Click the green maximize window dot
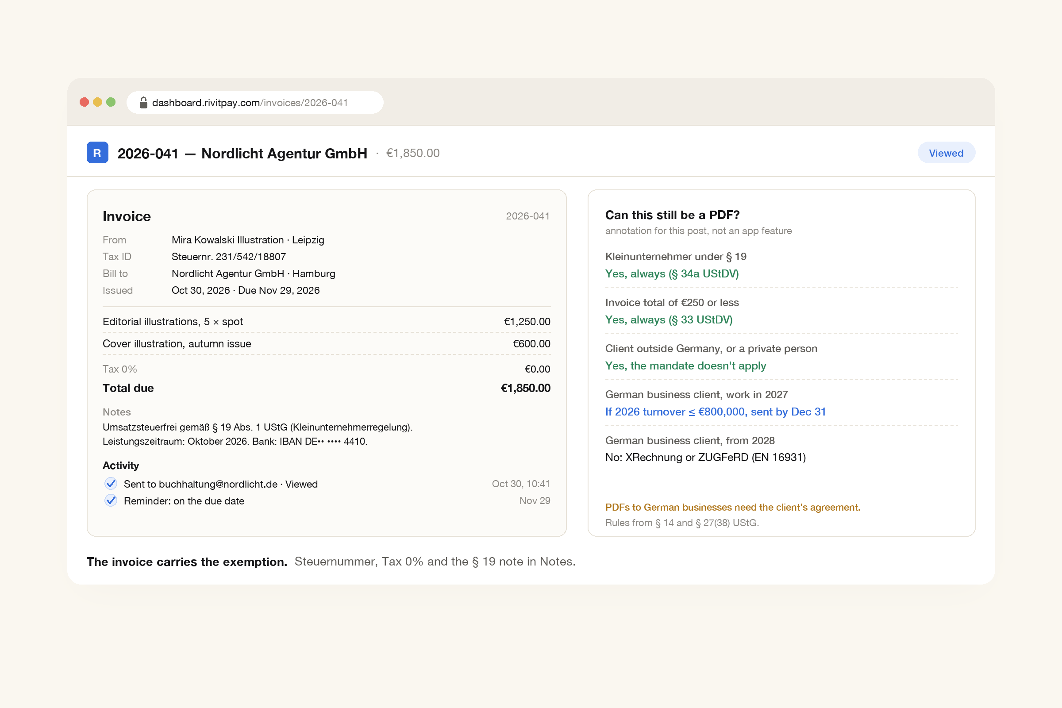The height and width of the screenshot is (708, 1062). coord(111,102)
